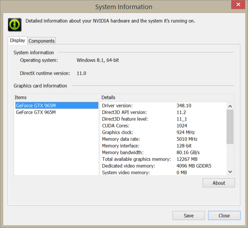
Task: Switch to the Components tab
Action: (x=41, y=41)
